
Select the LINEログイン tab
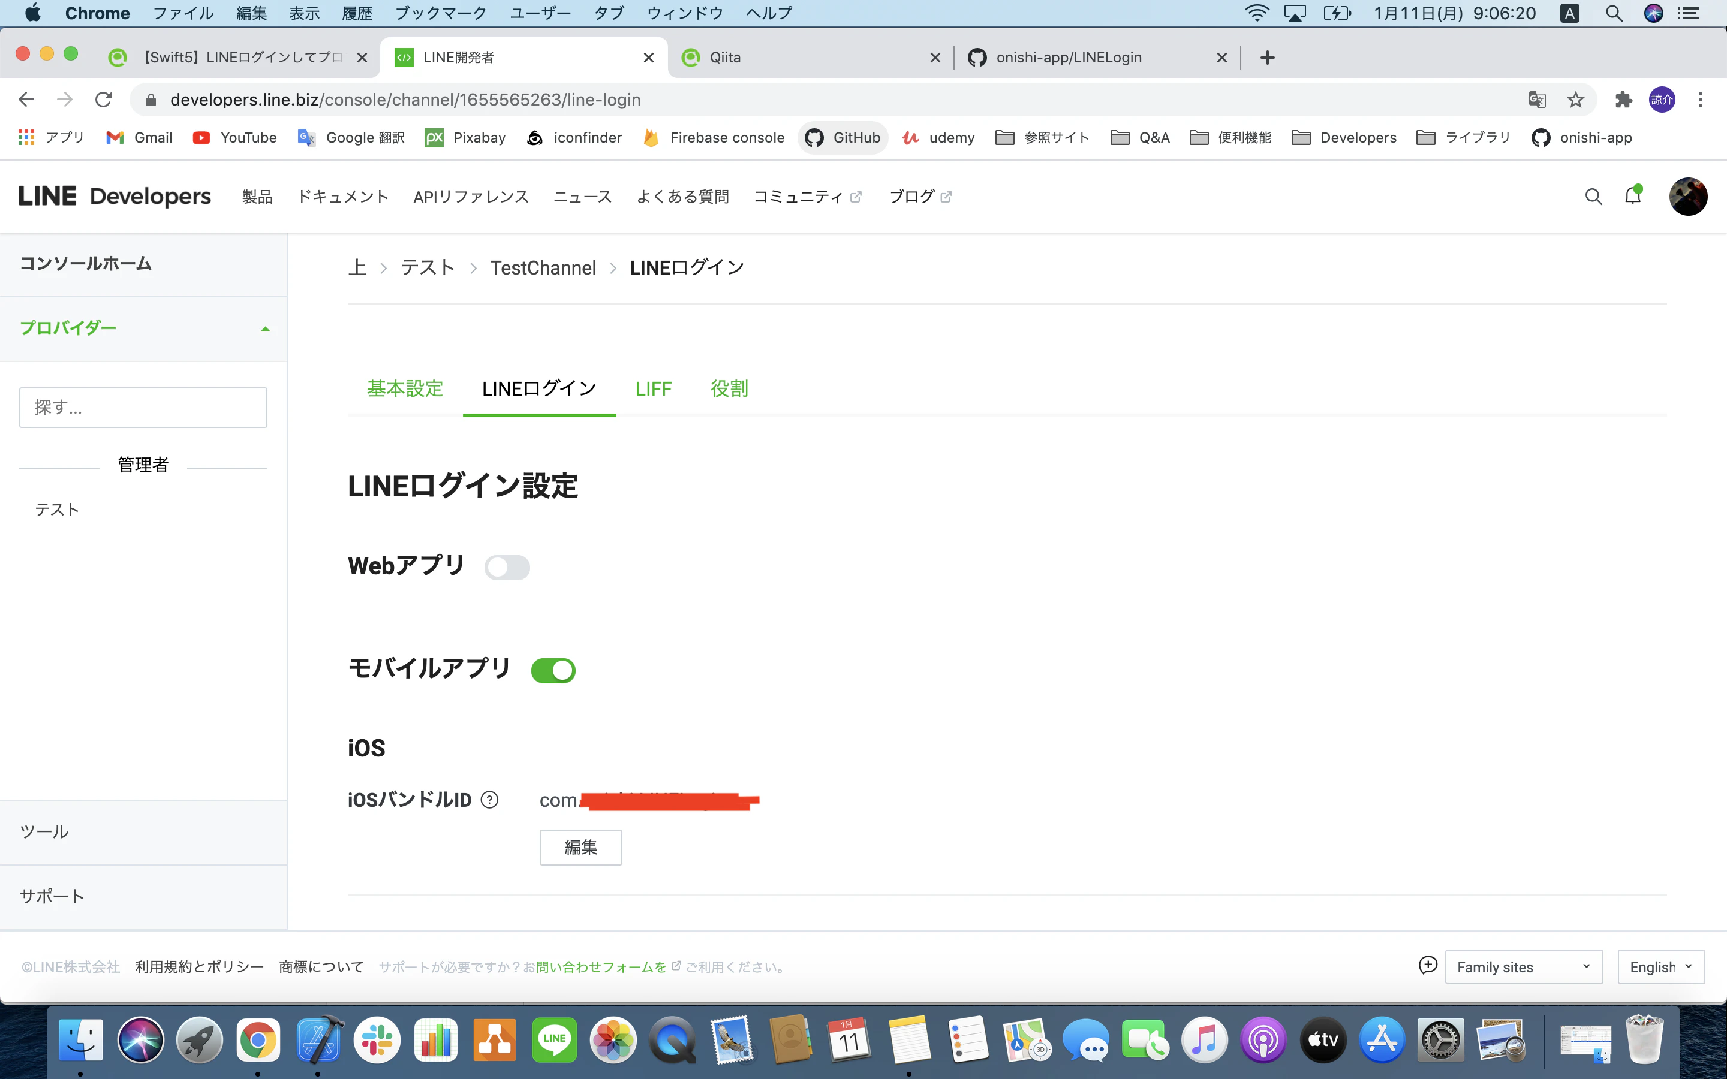tap(539, 388)
